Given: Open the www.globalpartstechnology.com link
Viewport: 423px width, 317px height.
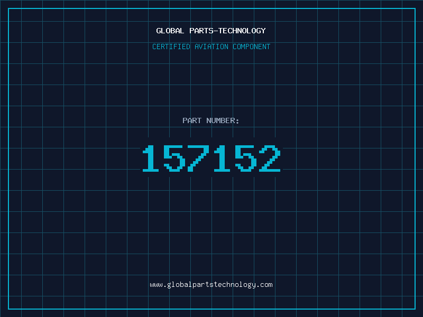Looking at the screenshot, I should click(x=211, y=285).
